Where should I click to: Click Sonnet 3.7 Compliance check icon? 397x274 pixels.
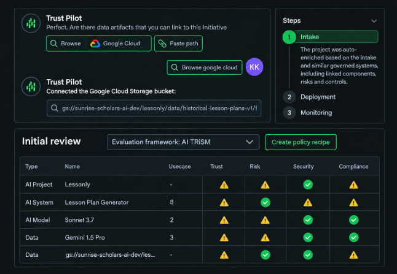pyautogui.click(x=354, y=220)
